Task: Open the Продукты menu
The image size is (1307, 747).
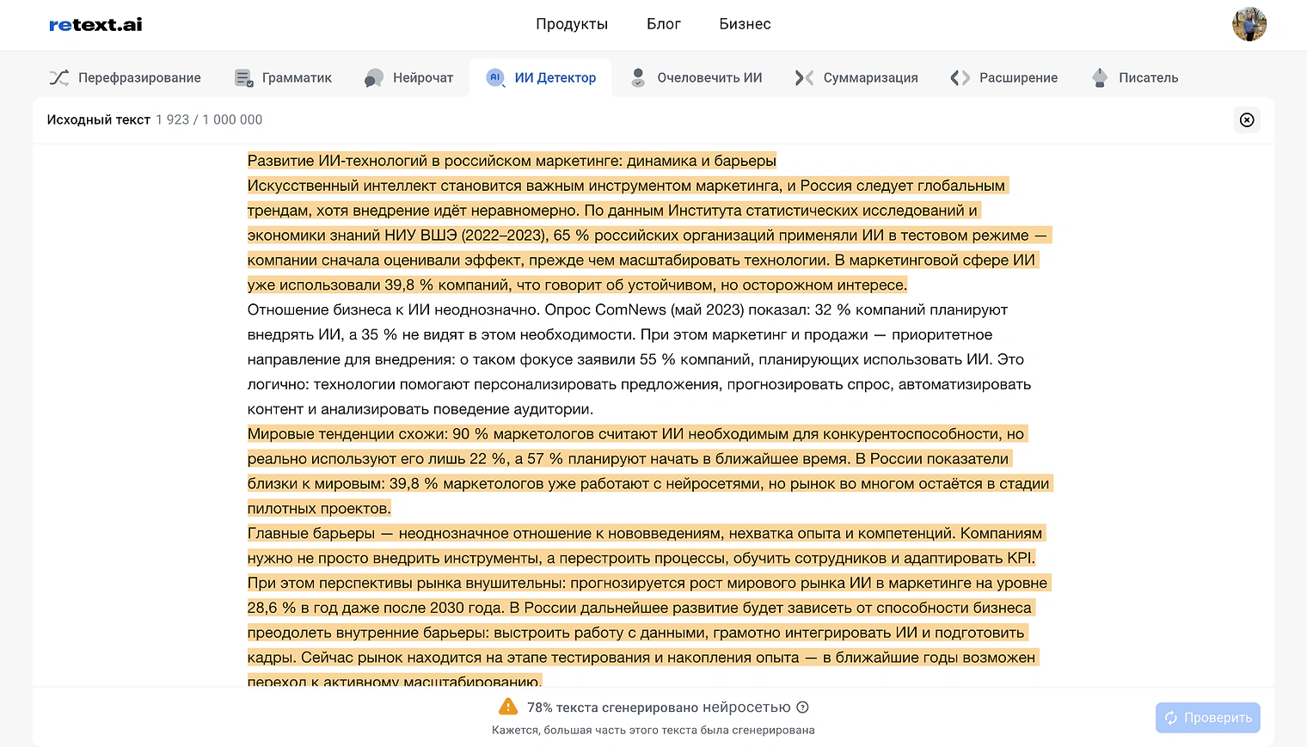Action: pyautogui.click(x=572, y=24)
